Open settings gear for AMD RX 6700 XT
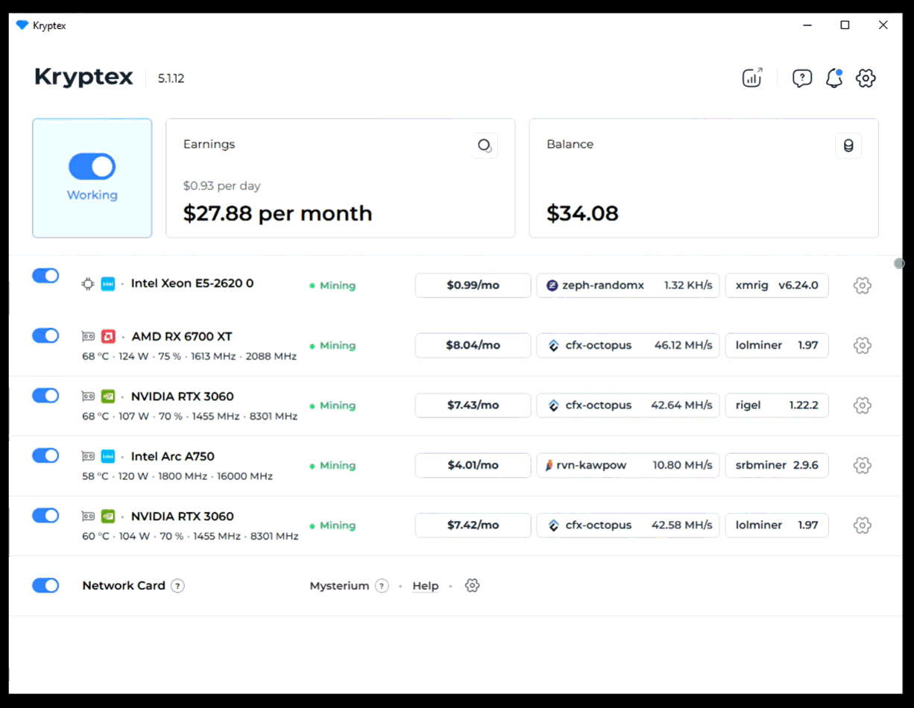The height and width of the screenshot is (708, 914). coord(862,345)
